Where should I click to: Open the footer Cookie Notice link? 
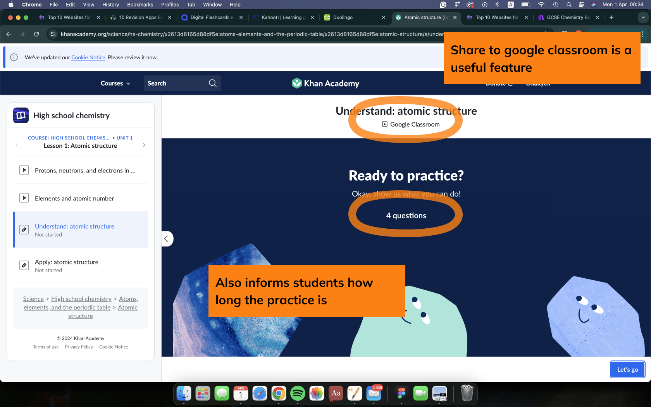(114, 347)
